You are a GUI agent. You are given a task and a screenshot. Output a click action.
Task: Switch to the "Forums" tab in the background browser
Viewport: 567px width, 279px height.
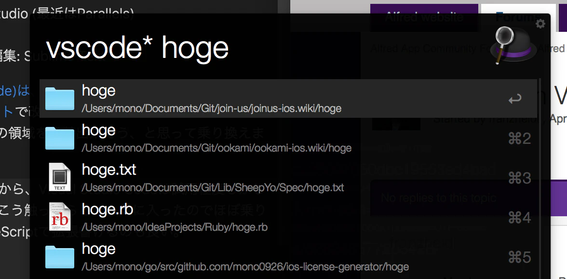519,17
